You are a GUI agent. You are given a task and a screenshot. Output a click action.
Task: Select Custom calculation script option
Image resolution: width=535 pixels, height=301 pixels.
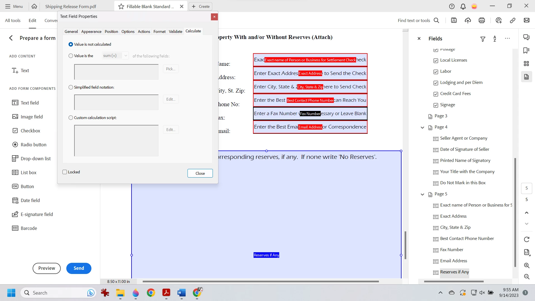click(x=71, y=118)
